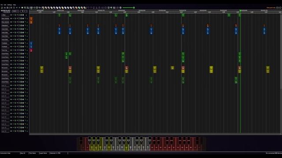Screen dimensions: 282x158
Task: Click the Copy toolbar icon
Action: (94, 8)
